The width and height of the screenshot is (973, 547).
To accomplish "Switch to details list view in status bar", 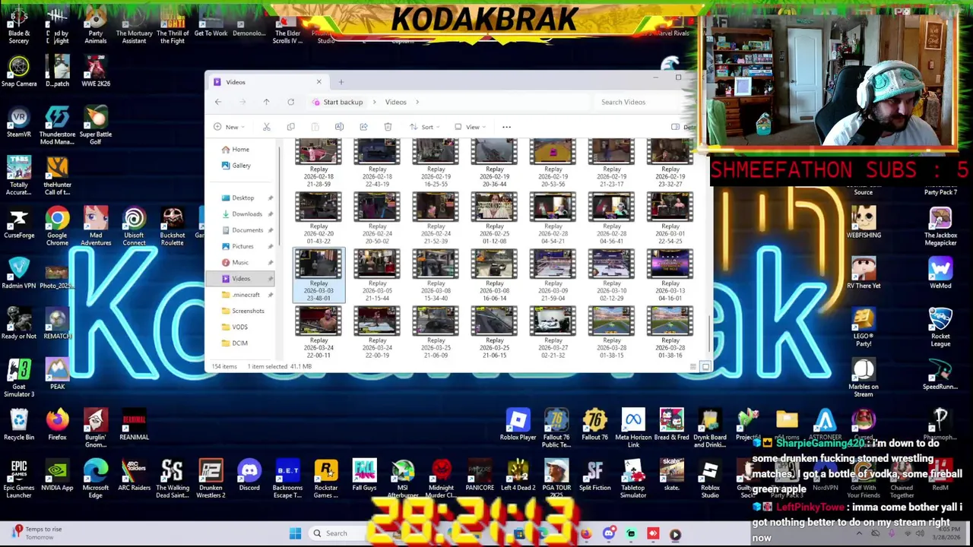I will 693,367.
